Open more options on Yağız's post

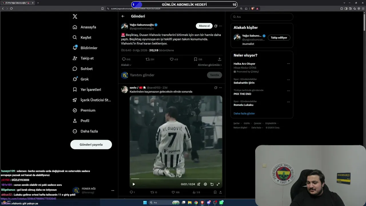point(220,26)
